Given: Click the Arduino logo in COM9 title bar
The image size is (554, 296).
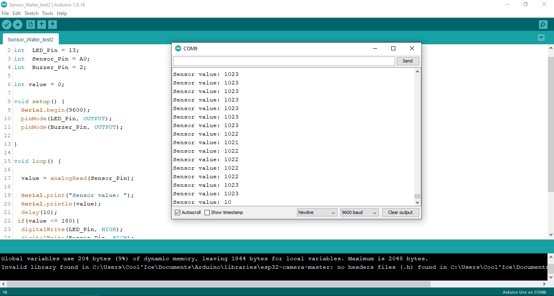Looking at the screenshot, I should click(x=178, y=48).
